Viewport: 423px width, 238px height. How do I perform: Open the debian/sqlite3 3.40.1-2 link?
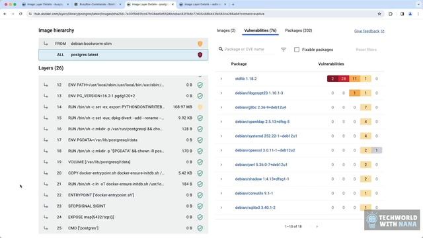click(x=255, y=208)
